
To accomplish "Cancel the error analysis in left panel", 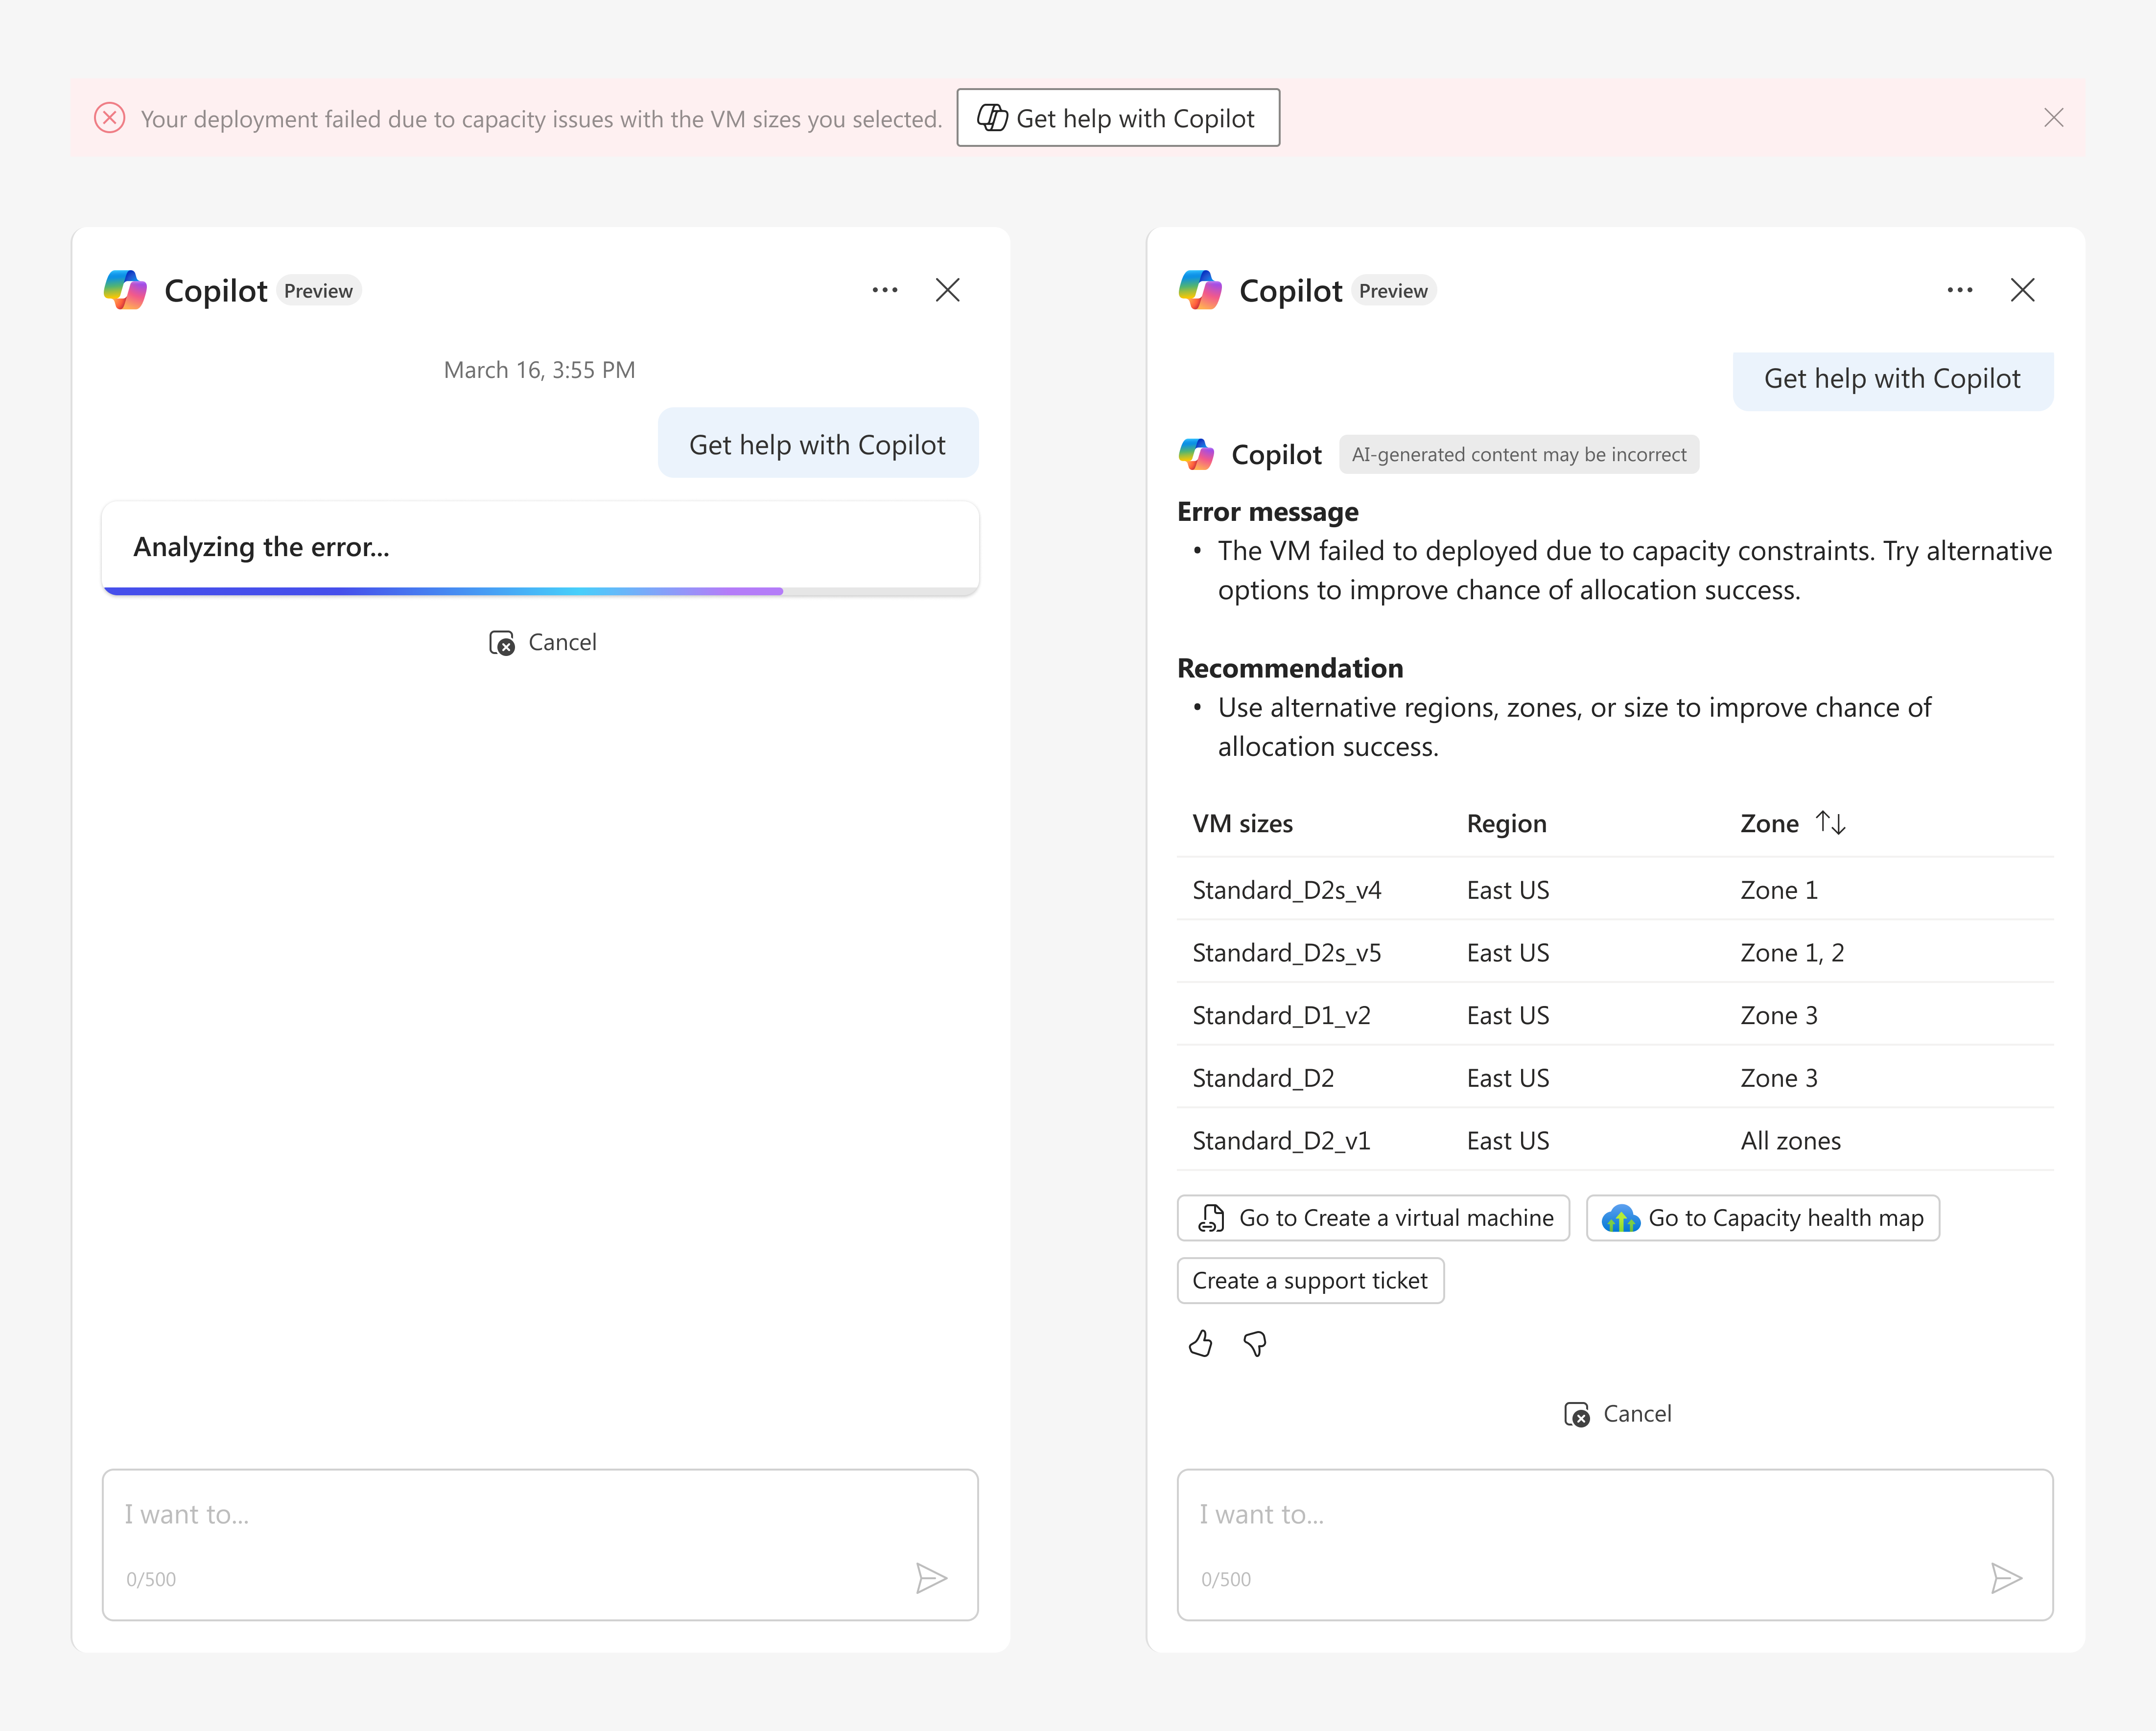I will [x=543, y=642].
